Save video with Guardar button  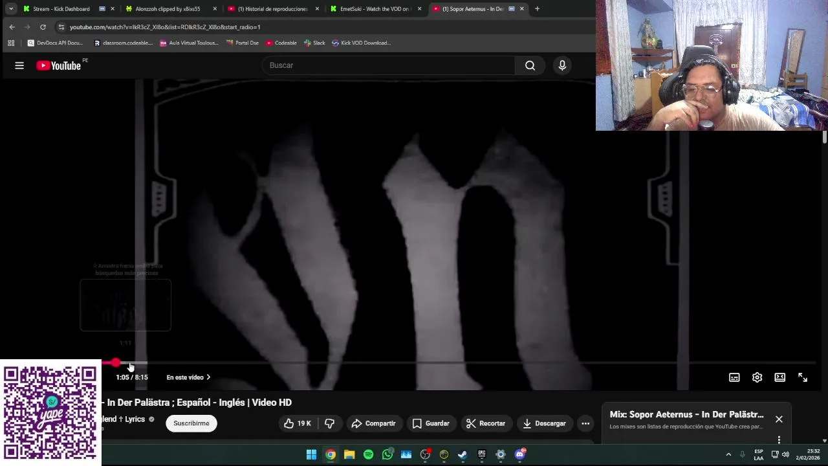431,423
